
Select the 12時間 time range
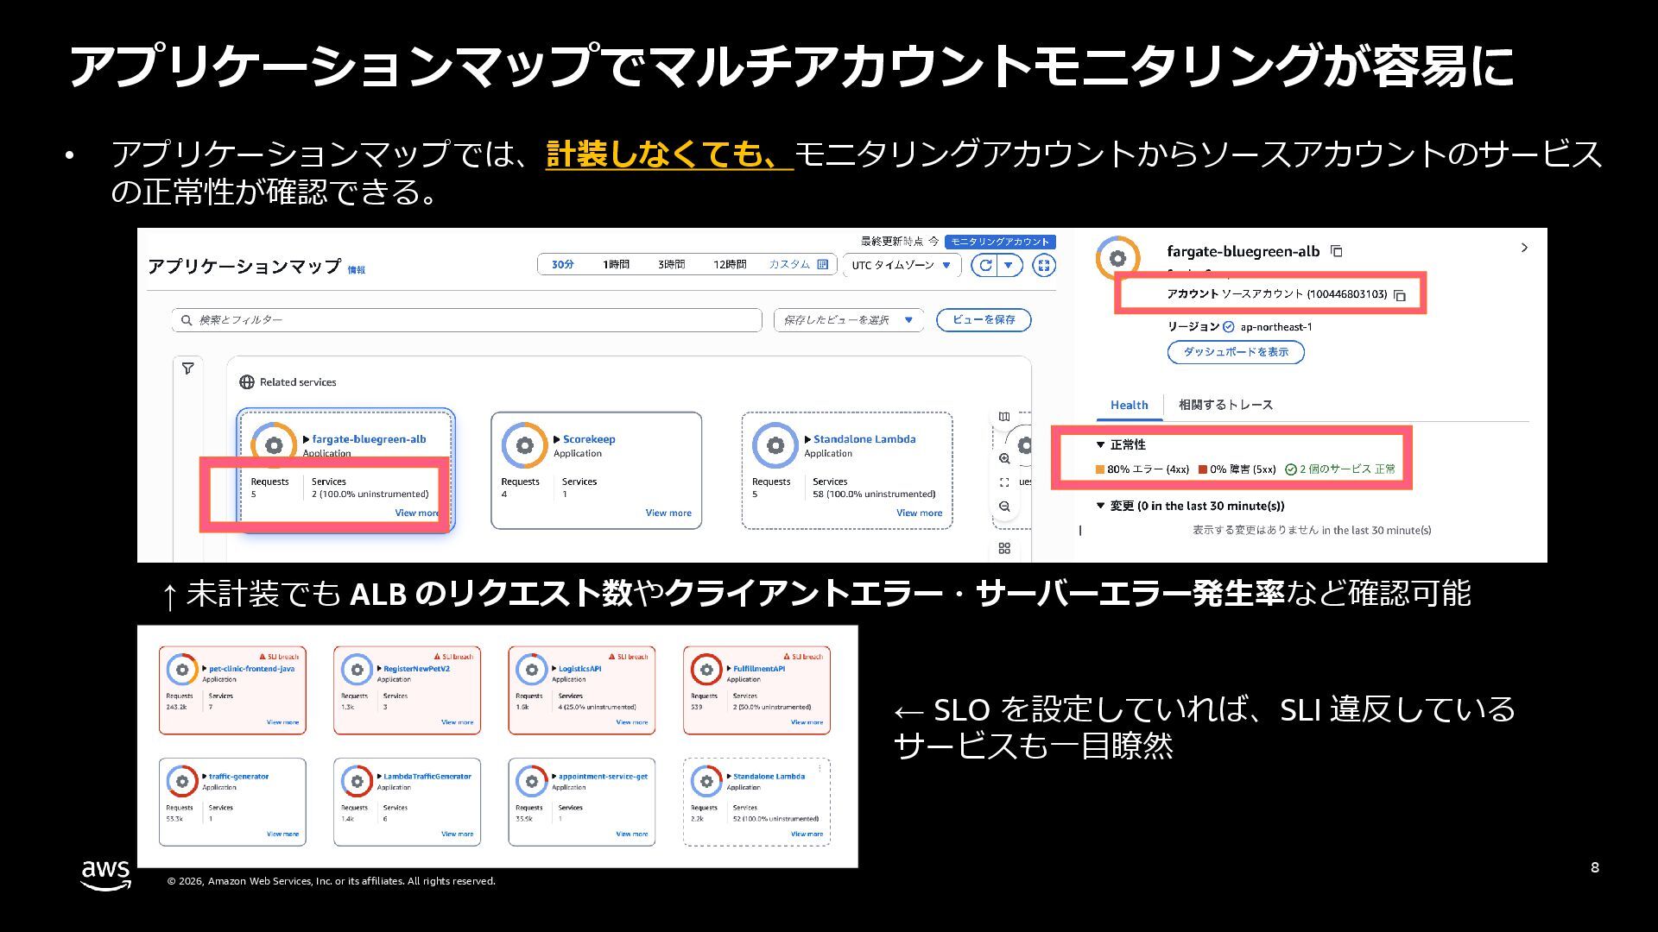[729, 265]
